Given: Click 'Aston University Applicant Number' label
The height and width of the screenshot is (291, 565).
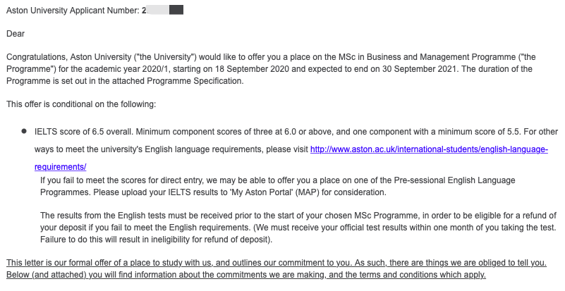Looking at the screenshot, I should [x=72, y=11].
